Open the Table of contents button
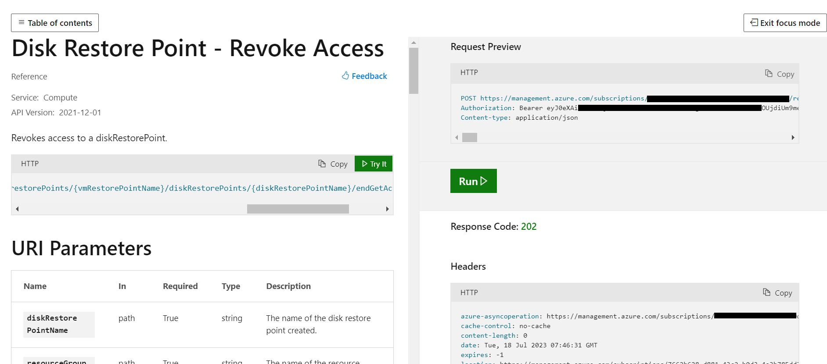The image size is (827, 364). 55,23
